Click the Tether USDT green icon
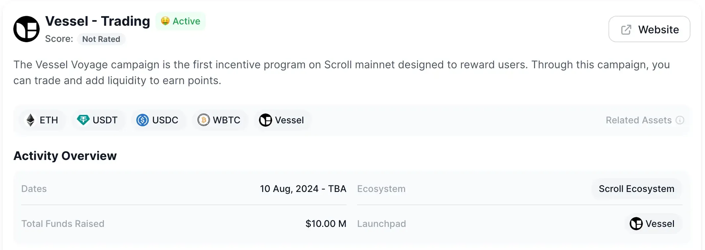This screenshot has width=705, height=250. tap(83, 120)
